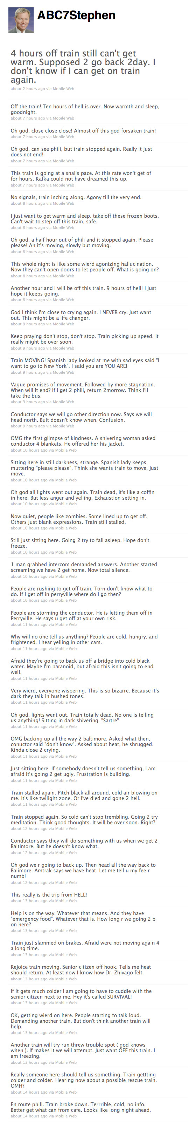Click timestamp under 'get off at your own risk' tweet
Image resolution: width=196 pixels, height=1122 pixels.
click(x=29, y=624)
